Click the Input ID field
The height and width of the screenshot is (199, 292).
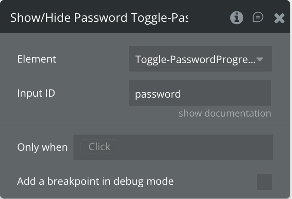tap(200, 93)
